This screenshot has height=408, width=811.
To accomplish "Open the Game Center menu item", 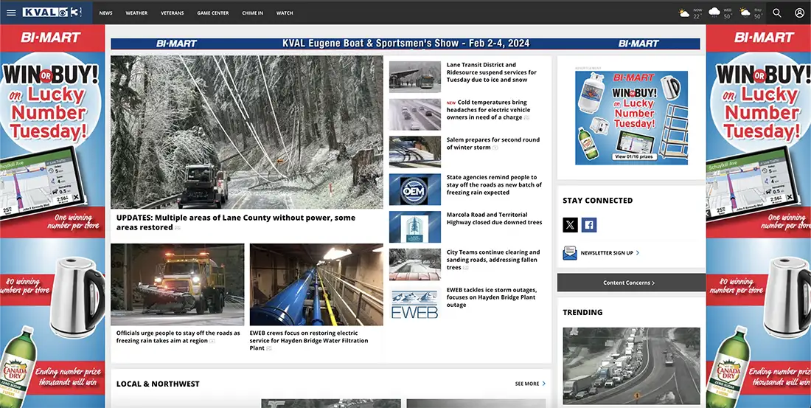I will point(212,13).
